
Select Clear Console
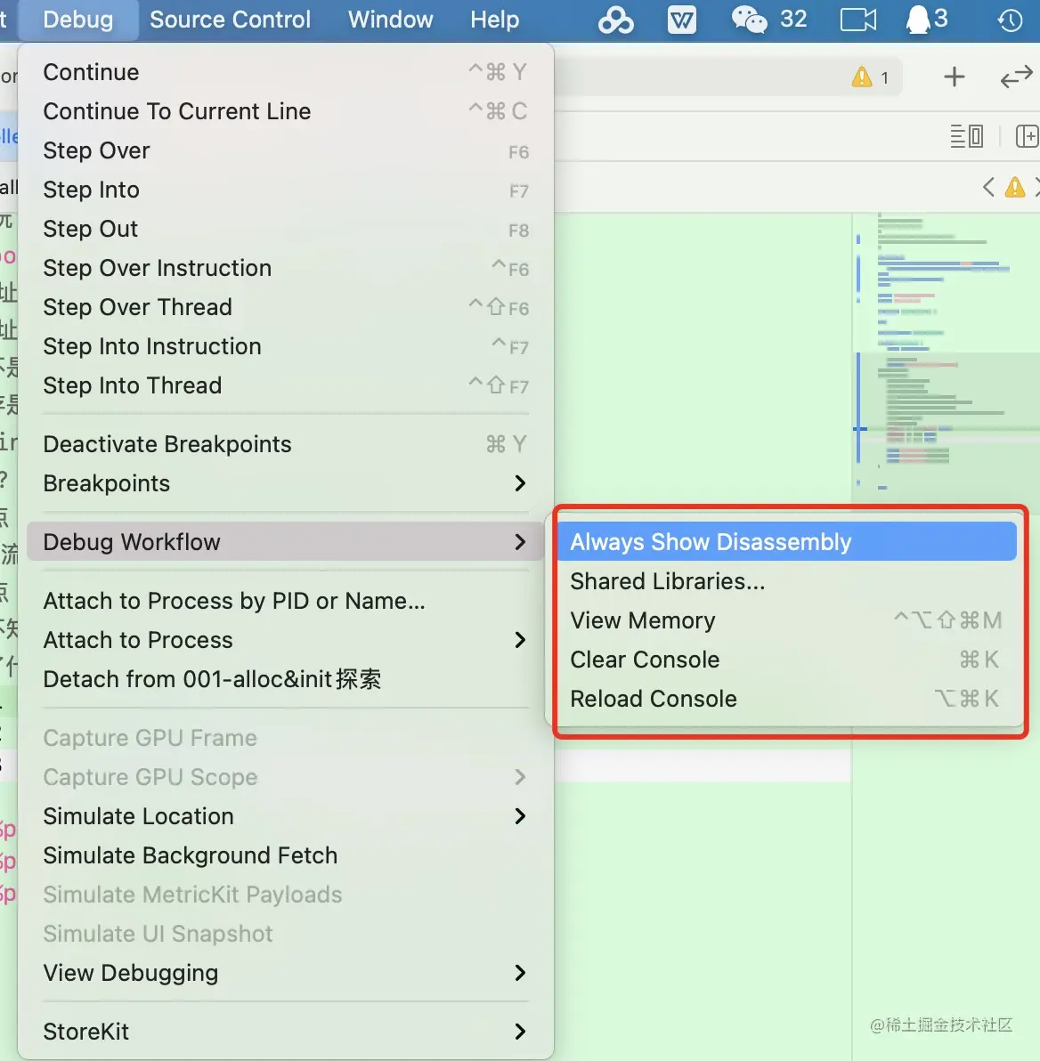[787, 660]
